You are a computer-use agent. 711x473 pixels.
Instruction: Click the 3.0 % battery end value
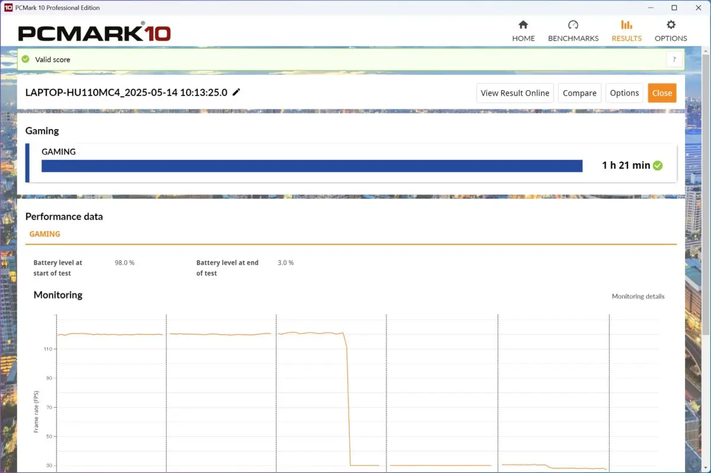point(286,263)
